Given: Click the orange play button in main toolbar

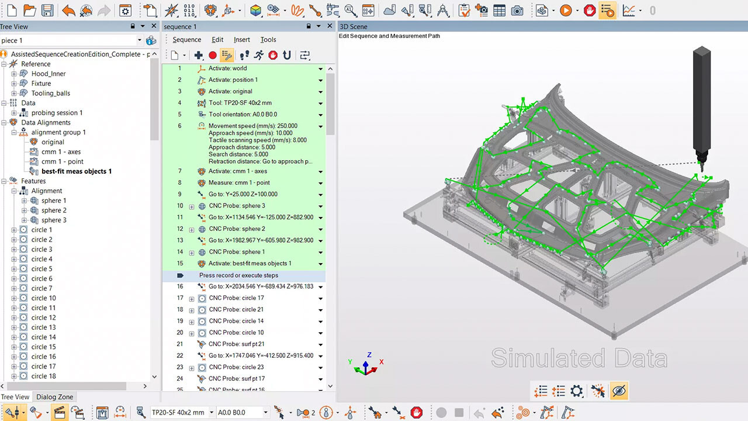Looking at the screenshot, I should [x=566, y=11].
